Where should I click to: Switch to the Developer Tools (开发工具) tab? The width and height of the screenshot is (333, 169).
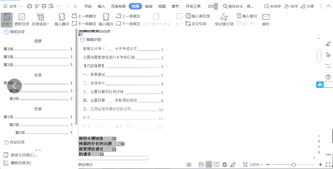(x=193, y=6)
